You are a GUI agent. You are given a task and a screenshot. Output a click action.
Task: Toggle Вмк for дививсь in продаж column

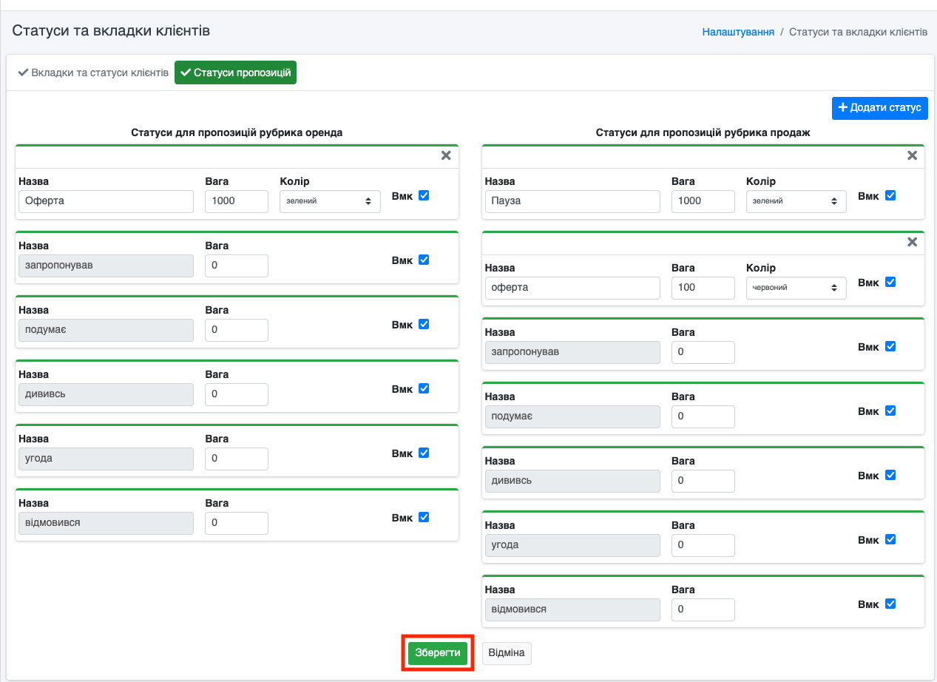[890, 475]
